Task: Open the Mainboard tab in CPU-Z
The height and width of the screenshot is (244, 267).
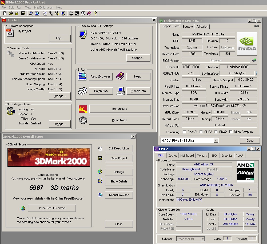Action: (x=187, y=155)
